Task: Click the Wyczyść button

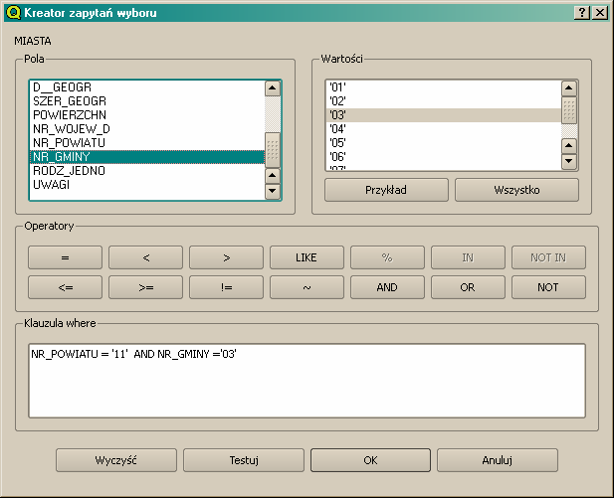Action: click(x=116, y=460)
